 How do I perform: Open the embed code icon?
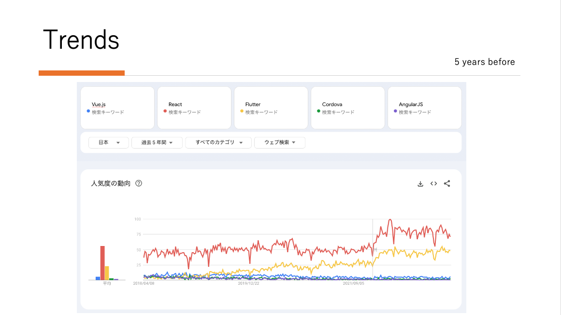click(433, 183)
